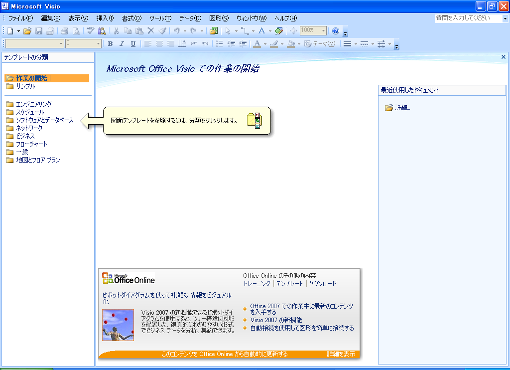The height and width of the screenshot is (370, 510).
Task: Toggle Bold formatting
Action: [x=110, y=44]
